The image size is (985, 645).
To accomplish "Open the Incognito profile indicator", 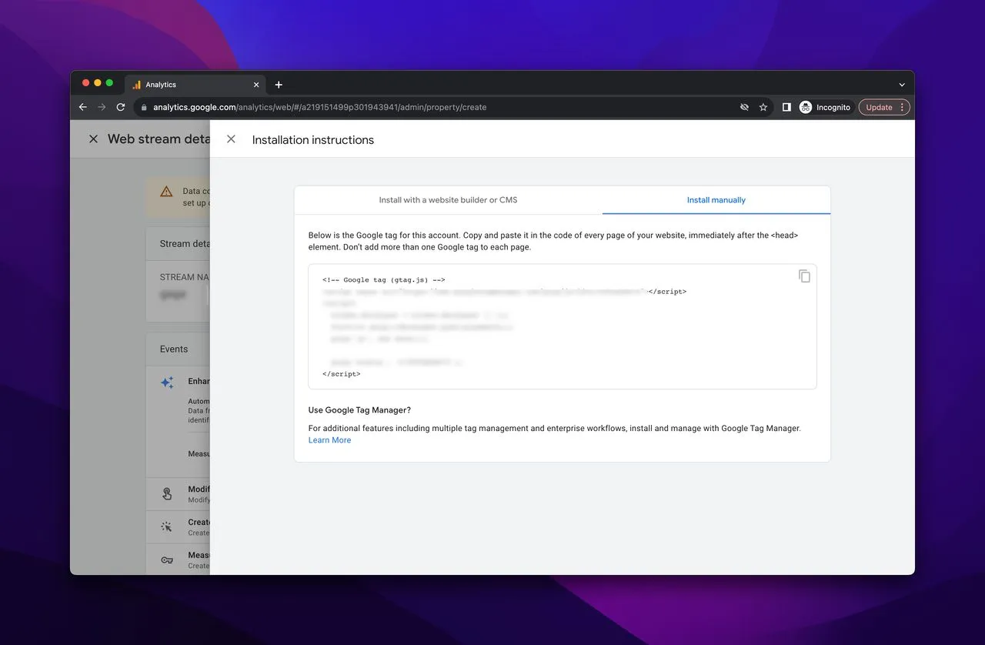I will (x=825, y=107).
